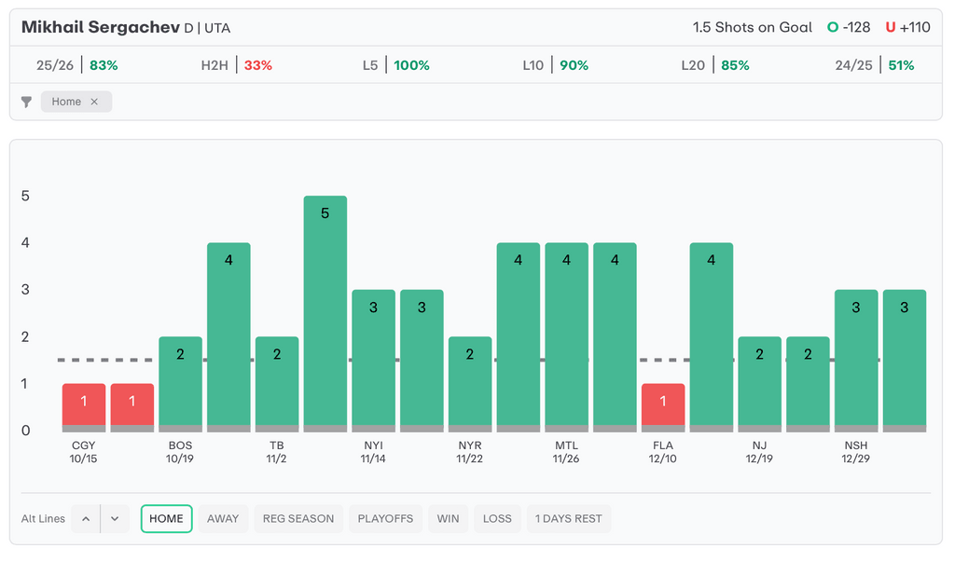
Task: Enable the AWAY filter
Action: [x=223, y=519]
